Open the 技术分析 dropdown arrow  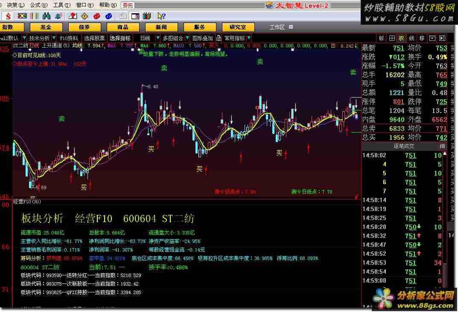(54, 38)
